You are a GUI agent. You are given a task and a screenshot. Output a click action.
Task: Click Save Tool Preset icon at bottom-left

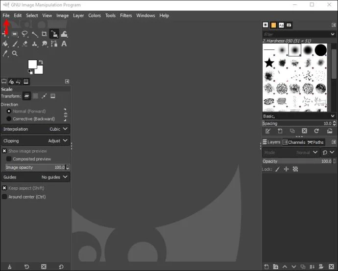9,267
